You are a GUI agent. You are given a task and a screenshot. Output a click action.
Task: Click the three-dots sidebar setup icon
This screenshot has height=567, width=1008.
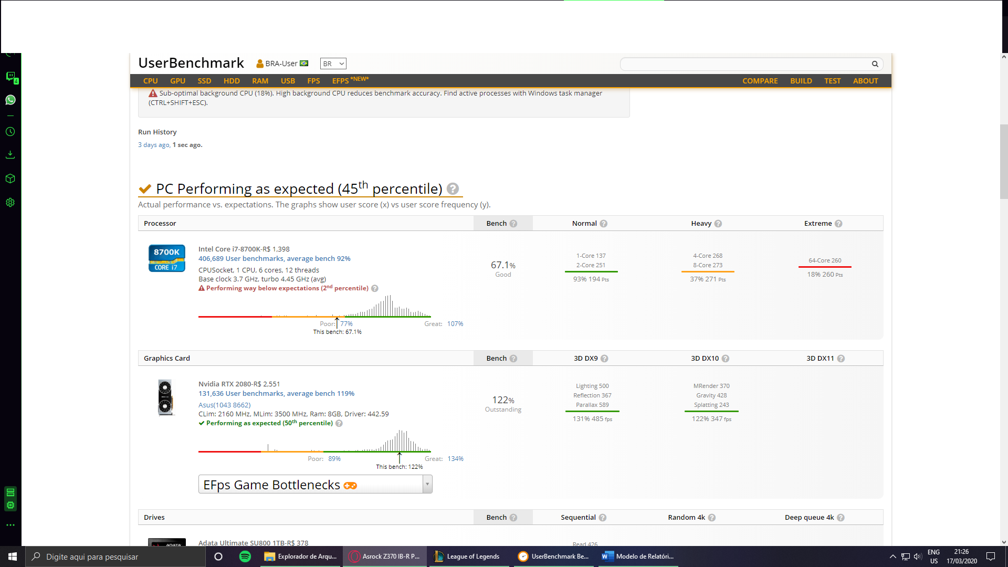(10, 525)
